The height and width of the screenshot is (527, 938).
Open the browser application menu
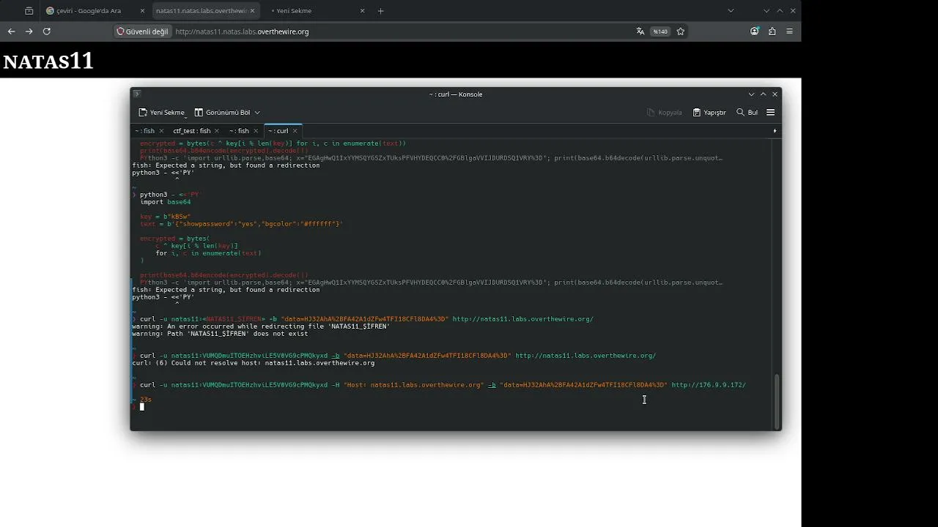(x=789, y=31)
